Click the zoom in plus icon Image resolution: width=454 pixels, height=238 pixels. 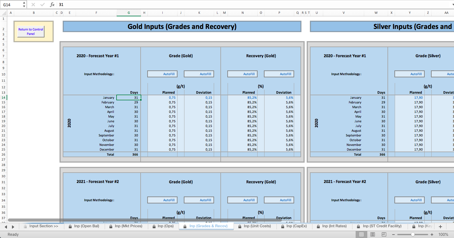[x=432, y=235]
